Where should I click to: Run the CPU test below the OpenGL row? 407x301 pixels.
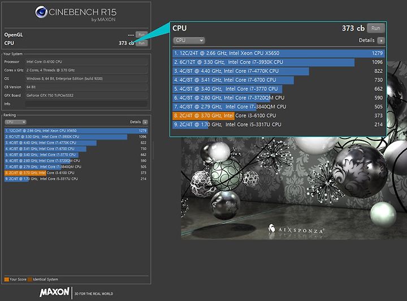(141, 43)
